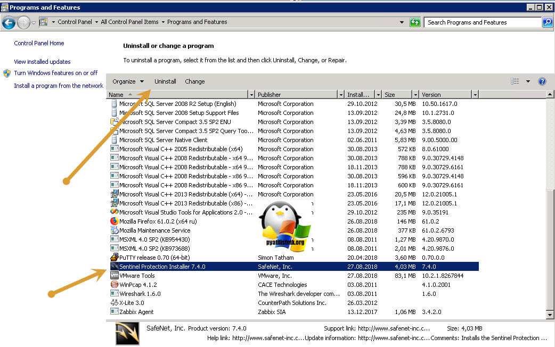Select All Control Panel Items breadcrumb
555x347 pixels.
129,22
